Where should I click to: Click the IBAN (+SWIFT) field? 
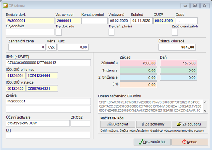click(x=49, y=63)
